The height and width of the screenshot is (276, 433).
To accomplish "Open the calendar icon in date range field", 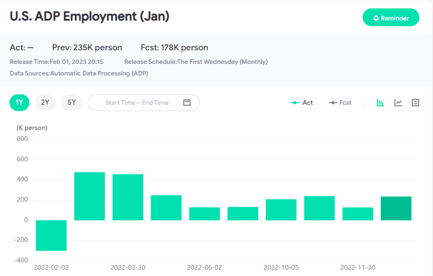I will pyautogui.click(x=187, y=103).
